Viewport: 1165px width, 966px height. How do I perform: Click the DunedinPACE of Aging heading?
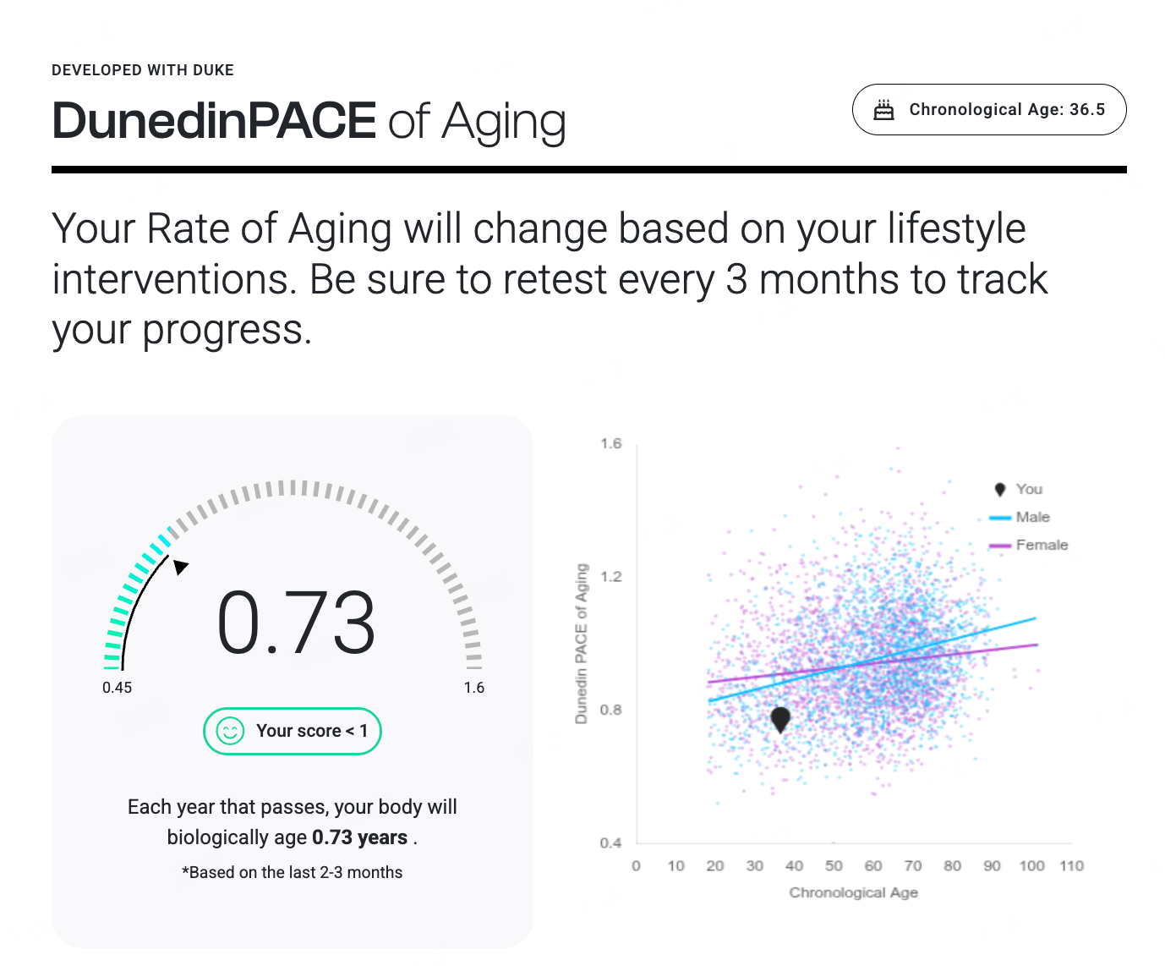(x=309, y=121)
